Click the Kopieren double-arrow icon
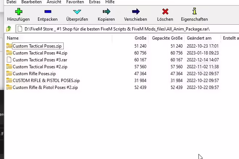Viewport: 239px width, 159px height. 106,12
